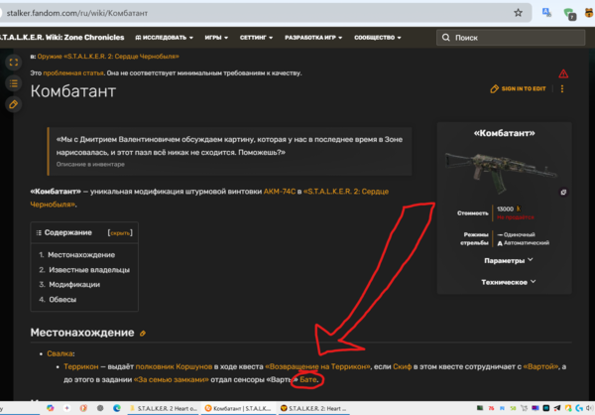Image resolution: width=595 pixels, height=415 pixels.
Task: Open the полковник Коршунов link
Action: [174, 366]
